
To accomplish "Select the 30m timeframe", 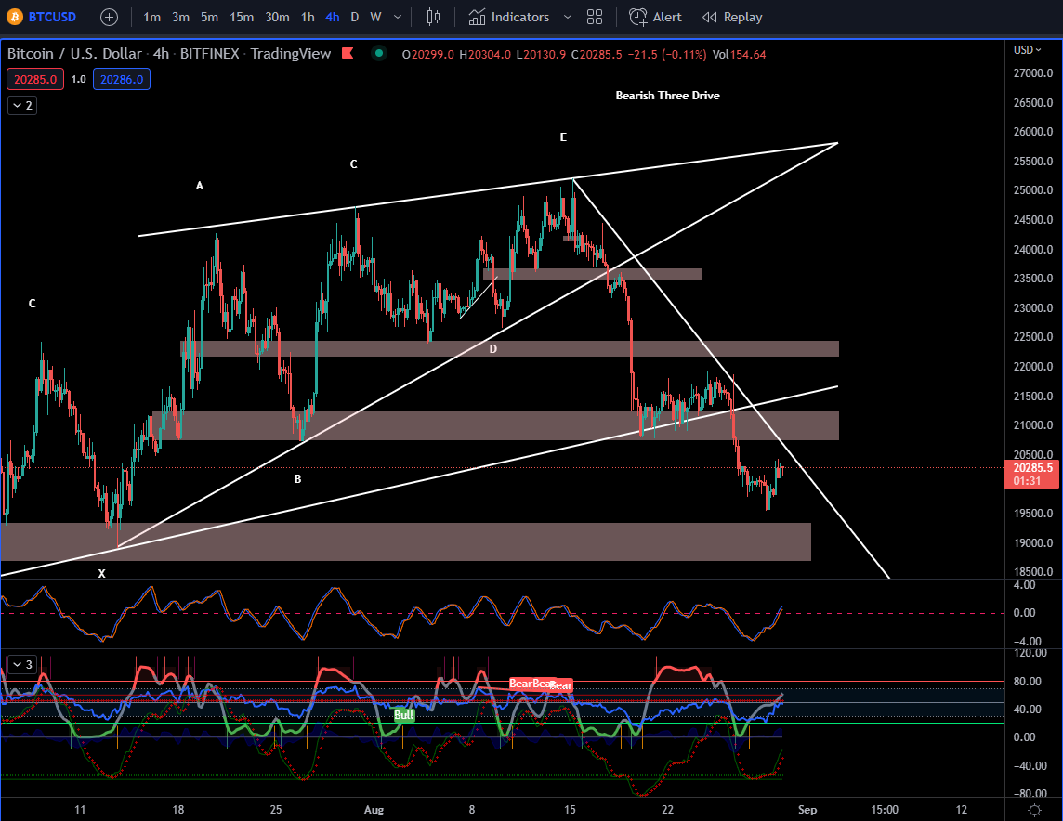I will (277, 17).
